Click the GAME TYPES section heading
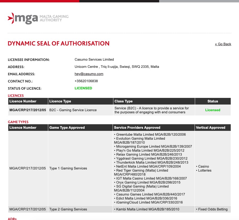This screenshot has width=239, height=220. coord(18,122)
